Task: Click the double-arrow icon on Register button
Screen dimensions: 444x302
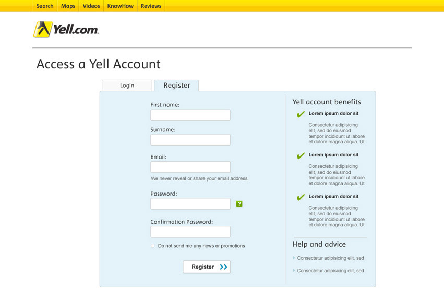Action: click(x=223, y=267)
